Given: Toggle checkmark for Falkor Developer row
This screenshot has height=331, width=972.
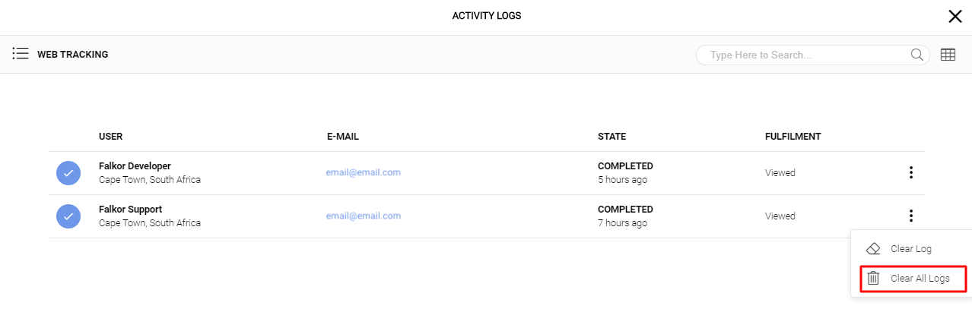Looking at the screenshot, I should click(x=68, y=173).
